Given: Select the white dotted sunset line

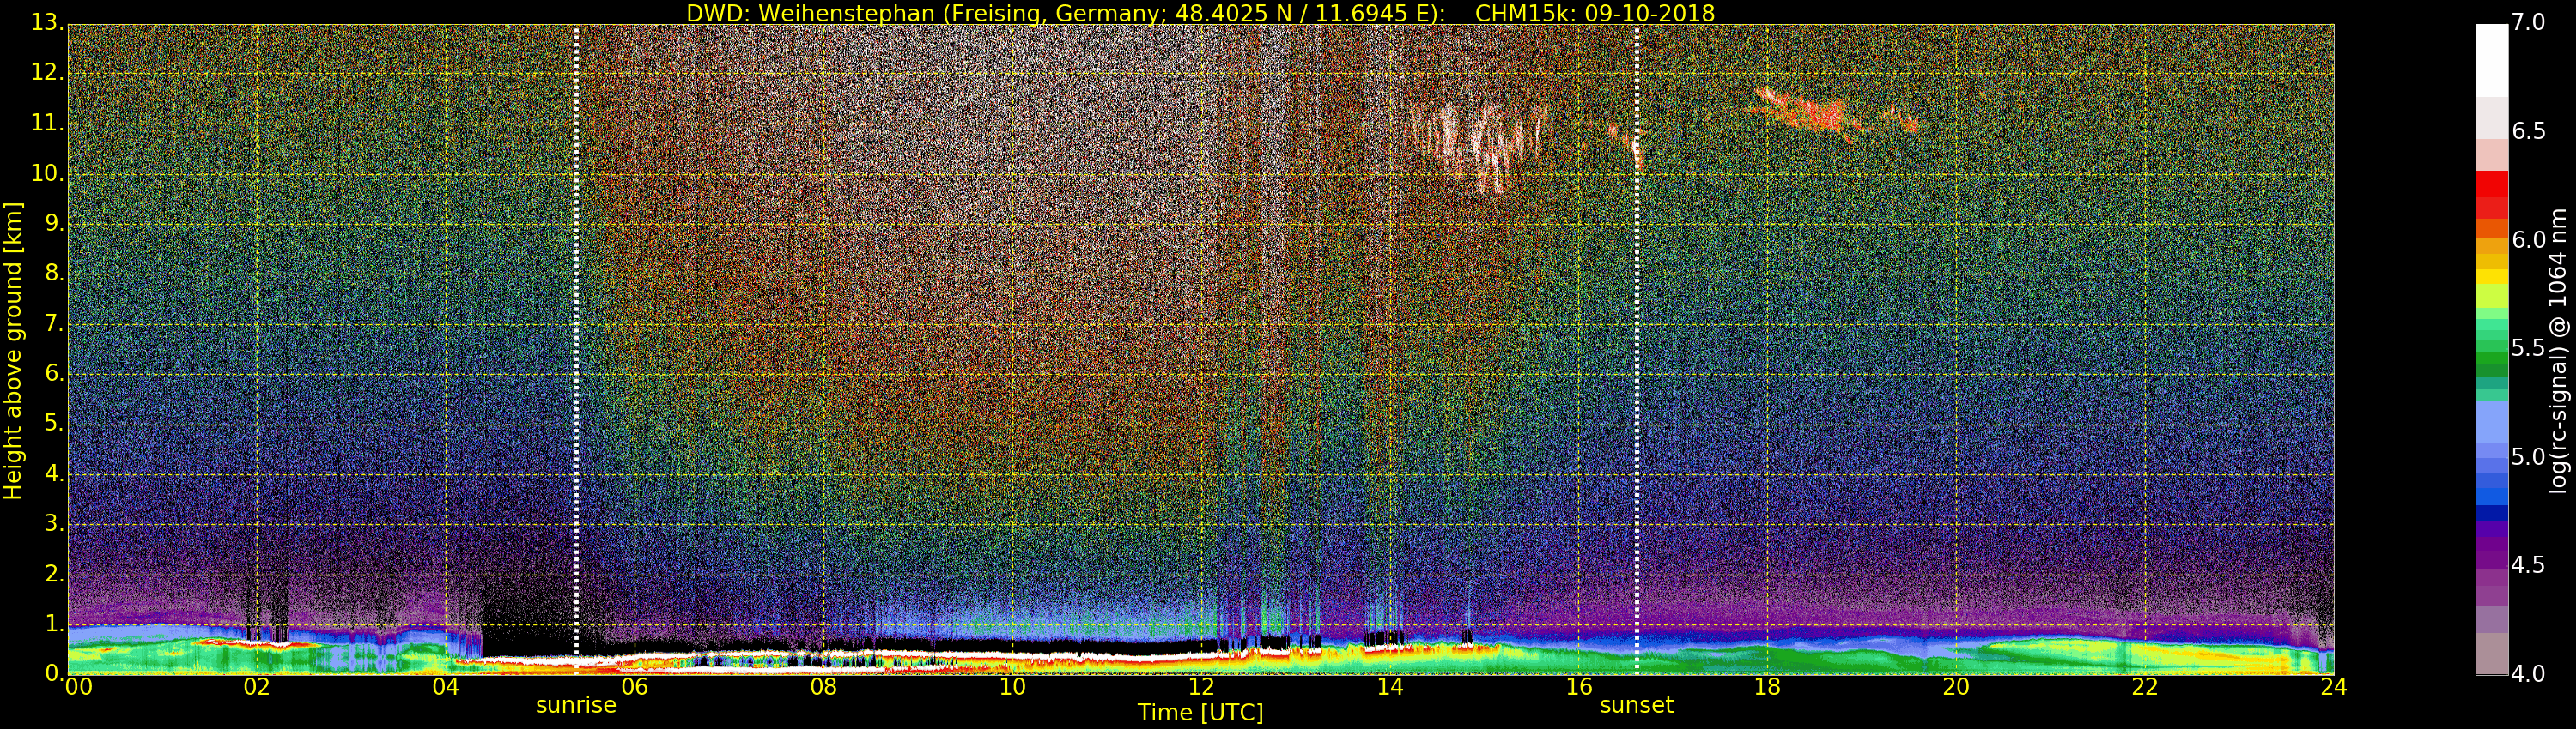Looking at the screenshot, I should coord(1637,400).
